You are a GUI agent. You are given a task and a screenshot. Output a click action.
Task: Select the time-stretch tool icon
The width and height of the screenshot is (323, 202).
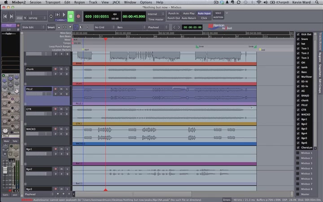click(81, 27)
